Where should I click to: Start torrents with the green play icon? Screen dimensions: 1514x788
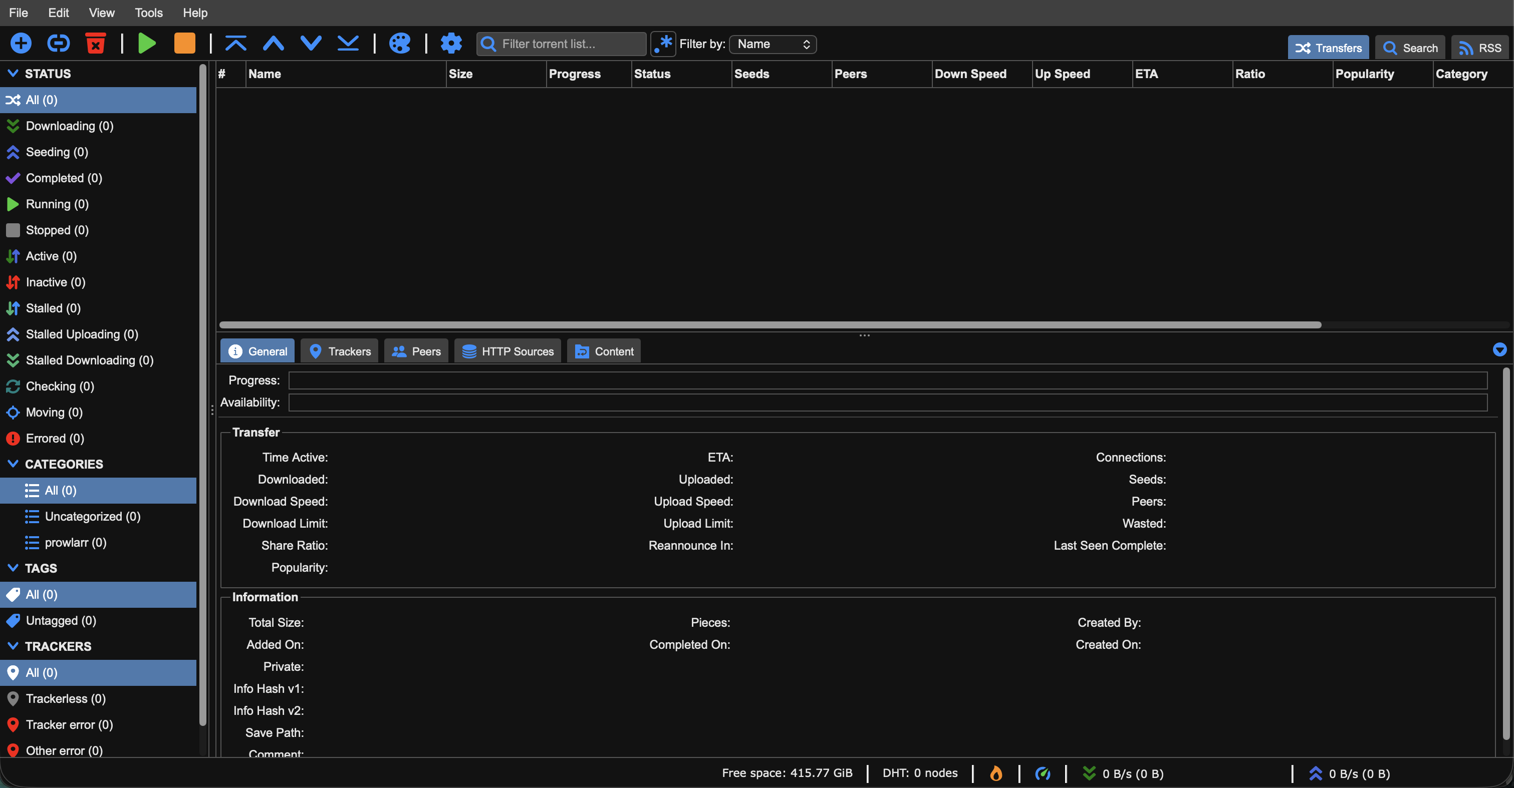[147, 44]
